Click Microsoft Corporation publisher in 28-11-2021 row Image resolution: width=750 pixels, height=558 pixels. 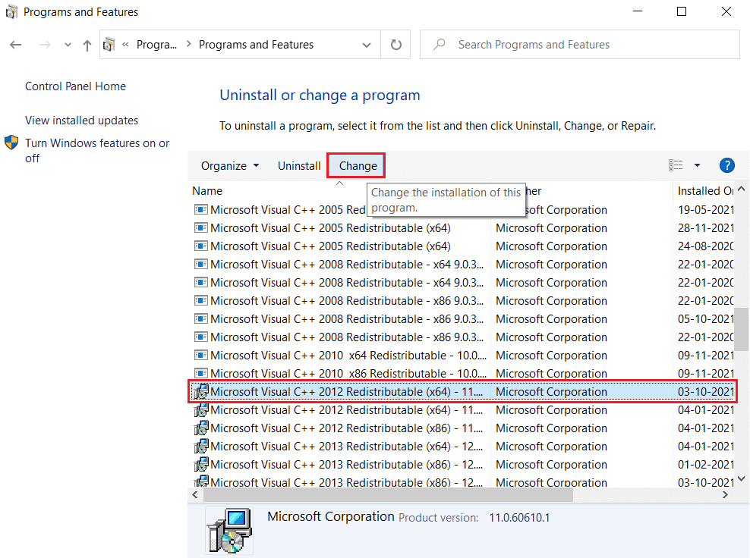coord(551,228)
